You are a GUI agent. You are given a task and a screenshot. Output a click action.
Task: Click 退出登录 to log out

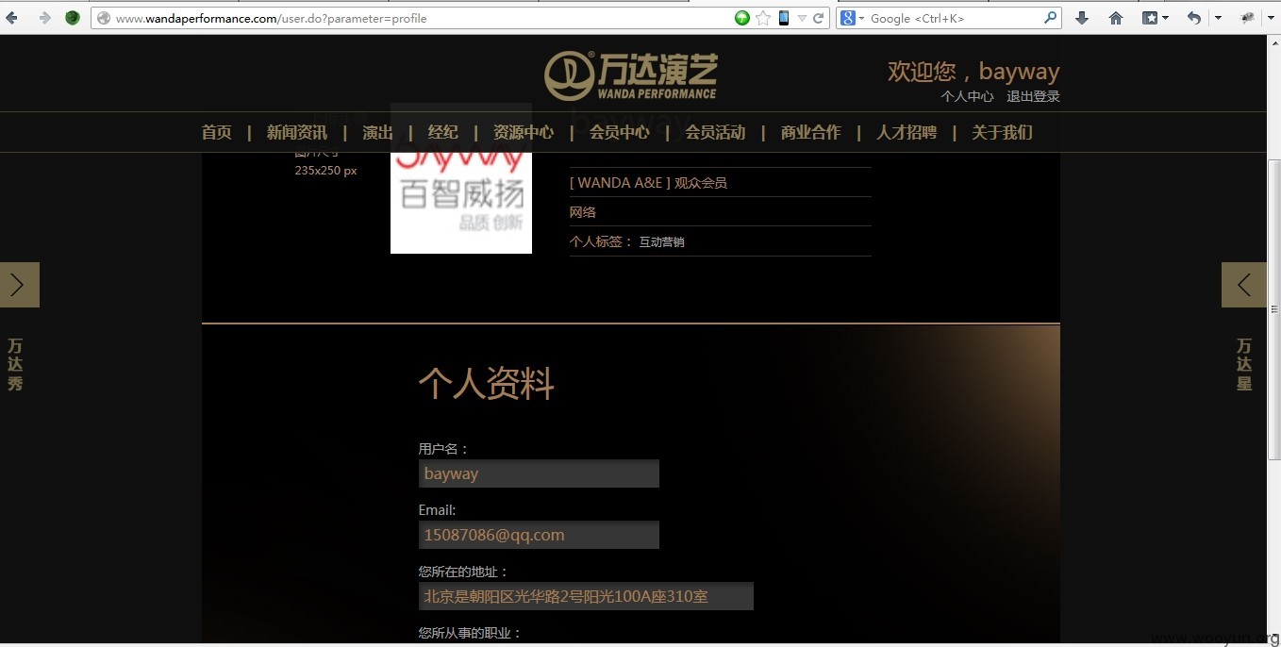point(1033,96)
